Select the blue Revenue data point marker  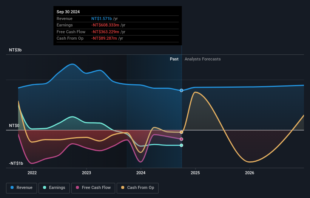click(x=181, y=90)
